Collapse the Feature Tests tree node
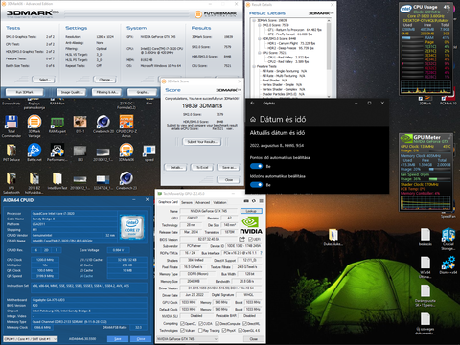Image resolution: width=460 pixels, height=345 pixels. (x=255, y=66)
